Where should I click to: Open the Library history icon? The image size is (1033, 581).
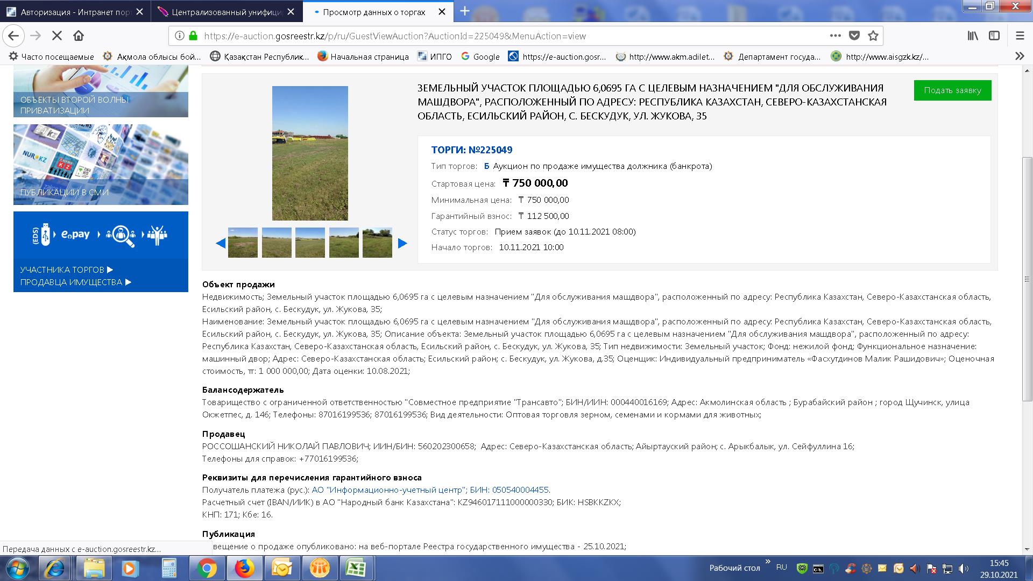[x=973, y=36]
